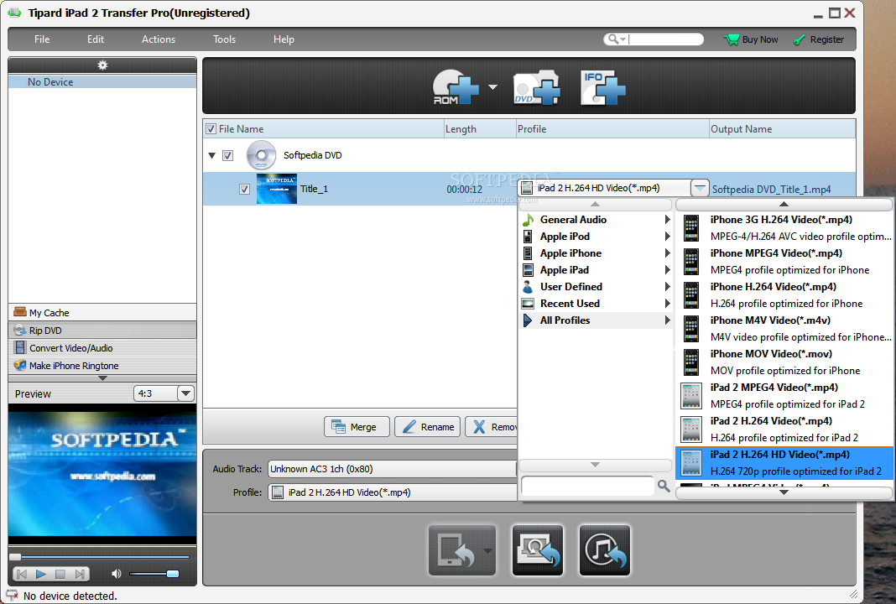Click the preview seek slider handle

point(15,556)
